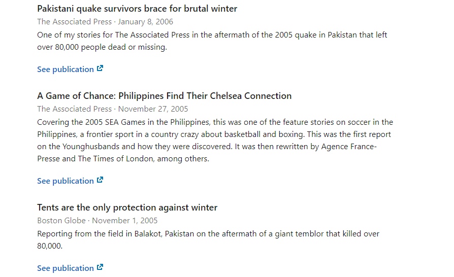Select title A Game of Chance Philippines Chelsea Connection
This screenshot has width=454, height=277.
pos(164,96)
